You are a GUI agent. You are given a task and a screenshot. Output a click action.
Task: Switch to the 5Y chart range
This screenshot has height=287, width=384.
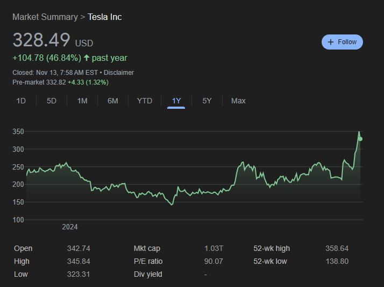click(207, 101)
